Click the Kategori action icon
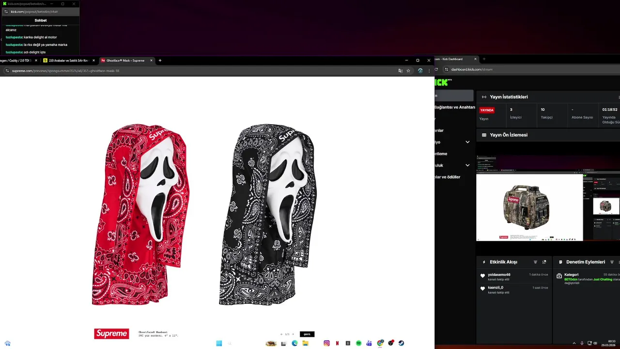620x349 pixels. (559, 276)
